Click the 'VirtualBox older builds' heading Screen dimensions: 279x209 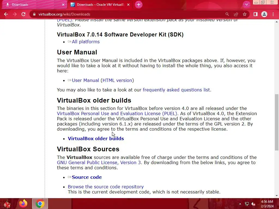(94, 100)
